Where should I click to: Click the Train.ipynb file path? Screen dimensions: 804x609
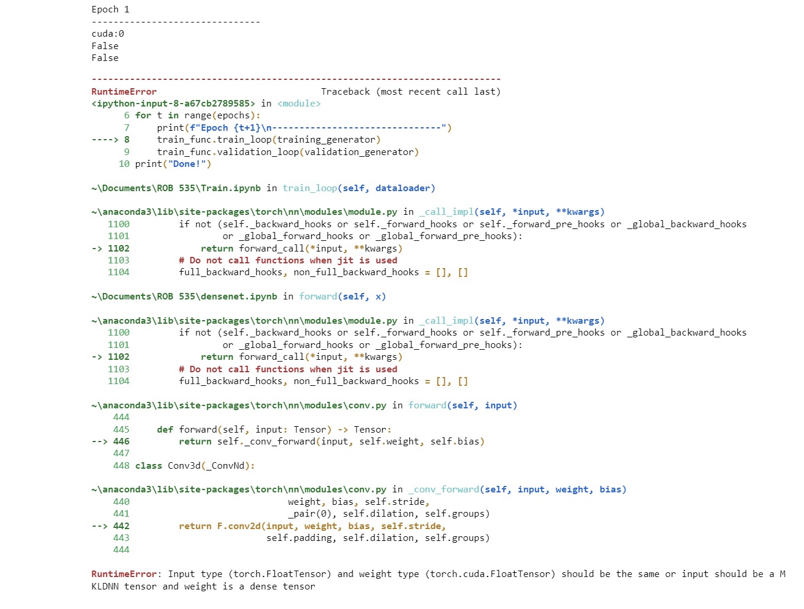176,188
